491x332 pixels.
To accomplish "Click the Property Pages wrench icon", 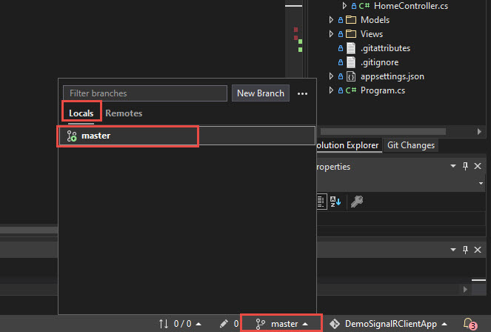I will (357, 202).
